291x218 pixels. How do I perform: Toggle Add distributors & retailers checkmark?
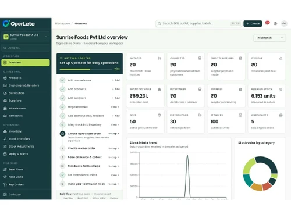pos(62,116)
